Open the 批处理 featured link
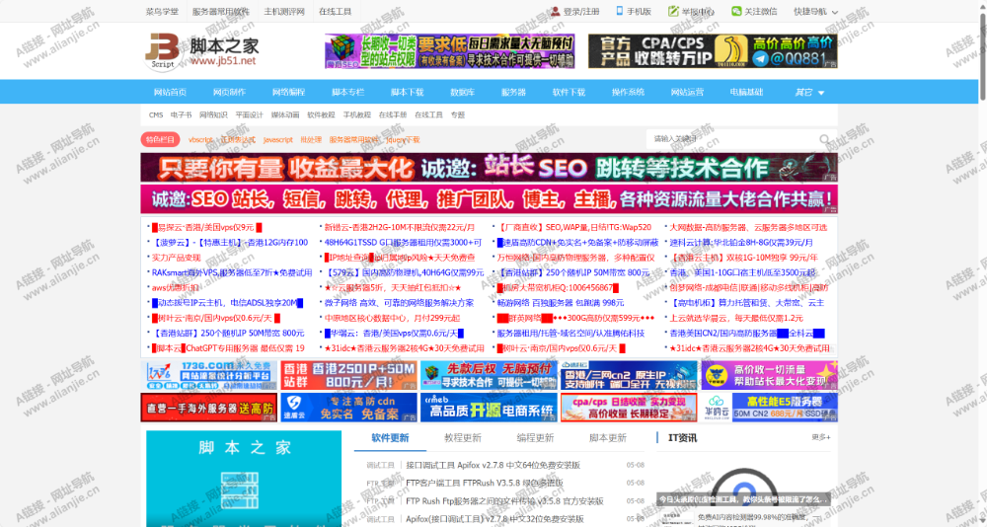The width and height of the screenshot is (987, 527). tap(311, 140)
